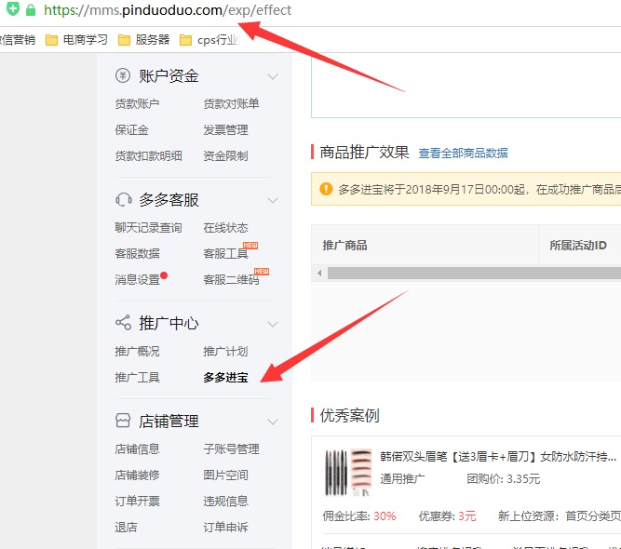Click the 所属活动ID column header
This screenshot has width=621, height=549.
578,246
